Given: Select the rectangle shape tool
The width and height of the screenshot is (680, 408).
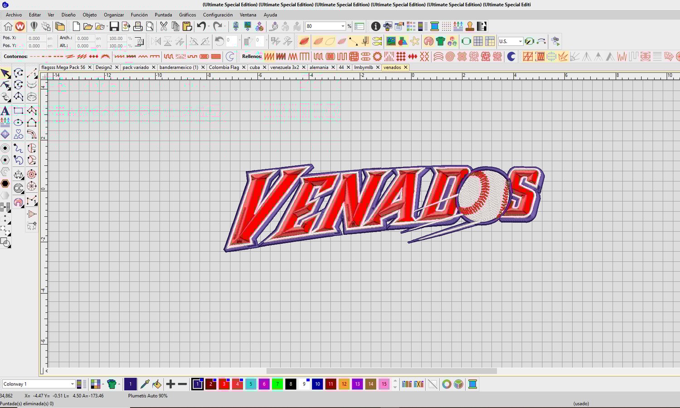Looking at the screenshot, I should pos(19,111).
